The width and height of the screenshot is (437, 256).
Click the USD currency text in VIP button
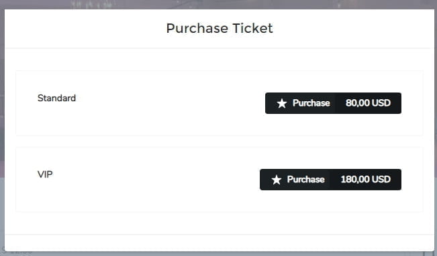click(x=381, y=179)
